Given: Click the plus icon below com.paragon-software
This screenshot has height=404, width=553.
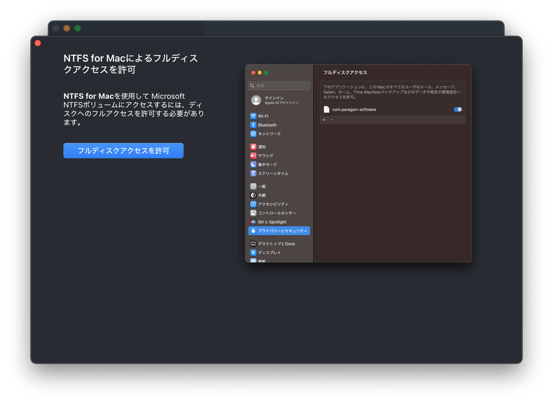Looking at the screenshot, I should (x=324, y=120).
